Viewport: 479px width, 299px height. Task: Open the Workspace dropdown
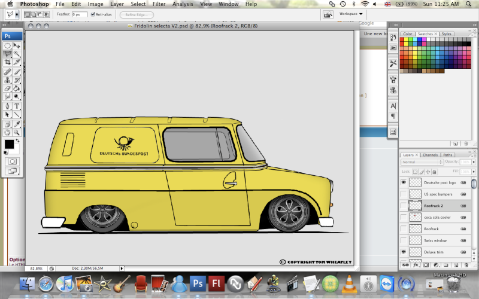351,14
